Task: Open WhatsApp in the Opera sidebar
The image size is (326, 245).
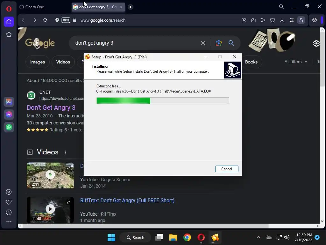Action: (9, 127)
